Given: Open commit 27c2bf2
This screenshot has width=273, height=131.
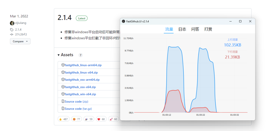Looking at the screenshot, I should (x=21, y=34).
